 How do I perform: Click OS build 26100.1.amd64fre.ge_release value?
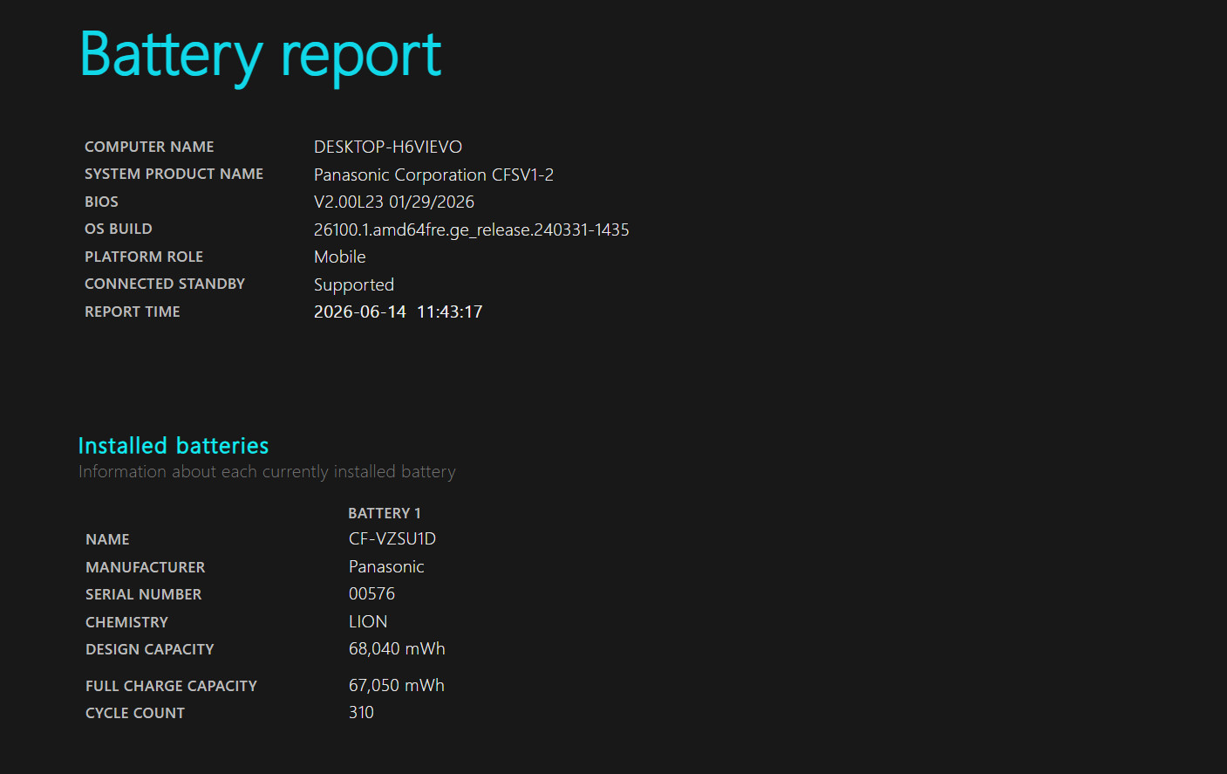click(x=472, y=229)
